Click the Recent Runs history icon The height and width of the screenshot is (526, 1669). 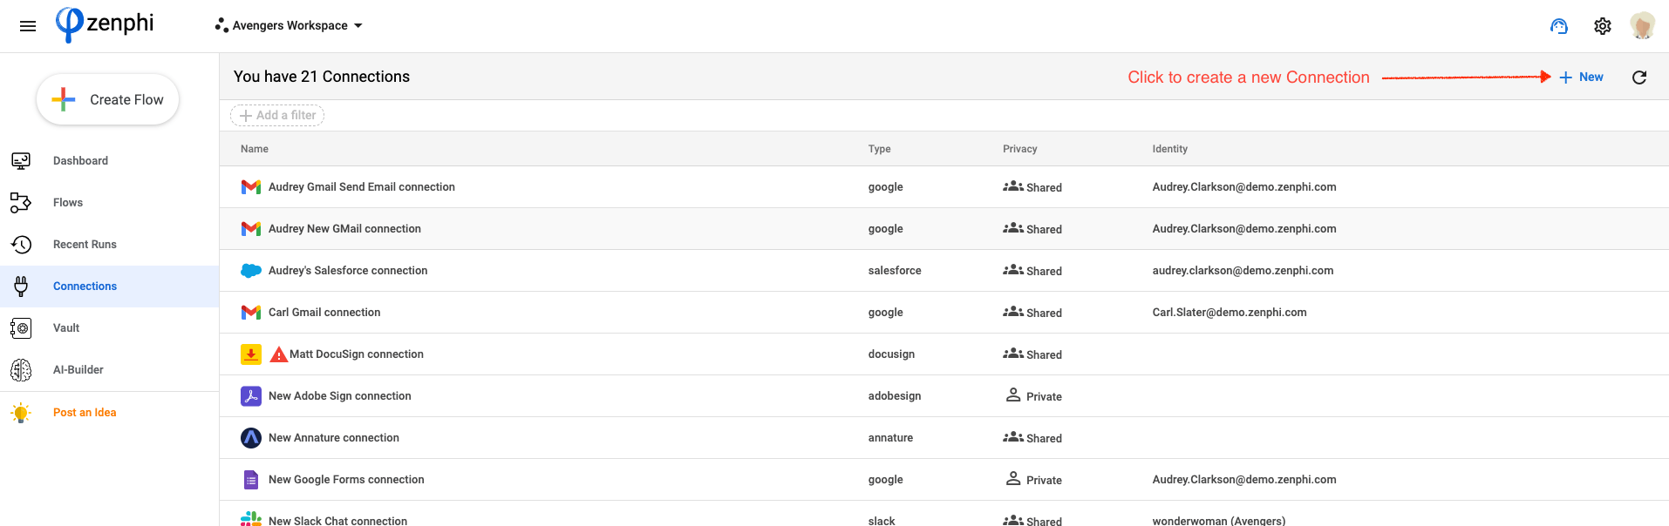21,244
